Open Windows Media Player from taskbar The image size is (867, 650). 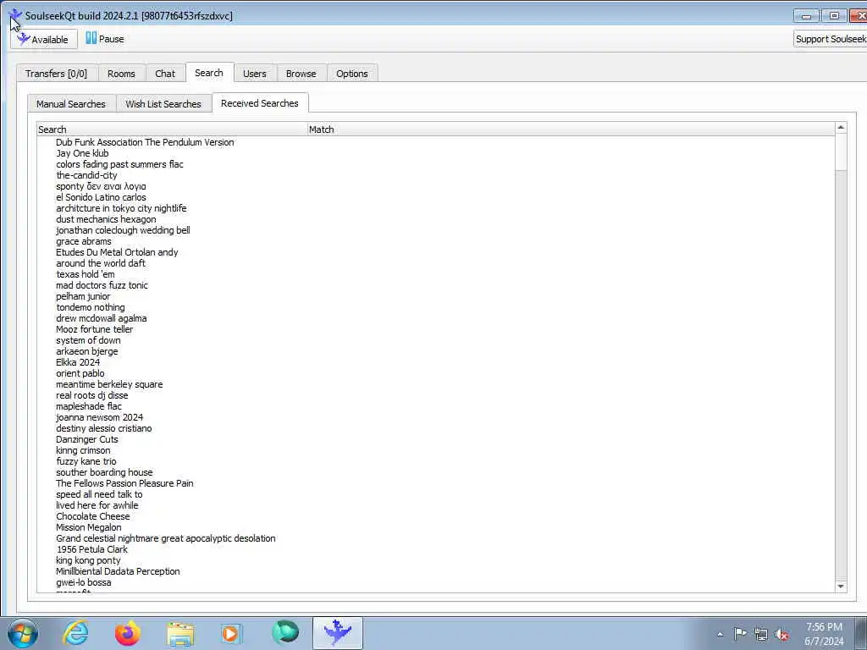coord(230,633)
